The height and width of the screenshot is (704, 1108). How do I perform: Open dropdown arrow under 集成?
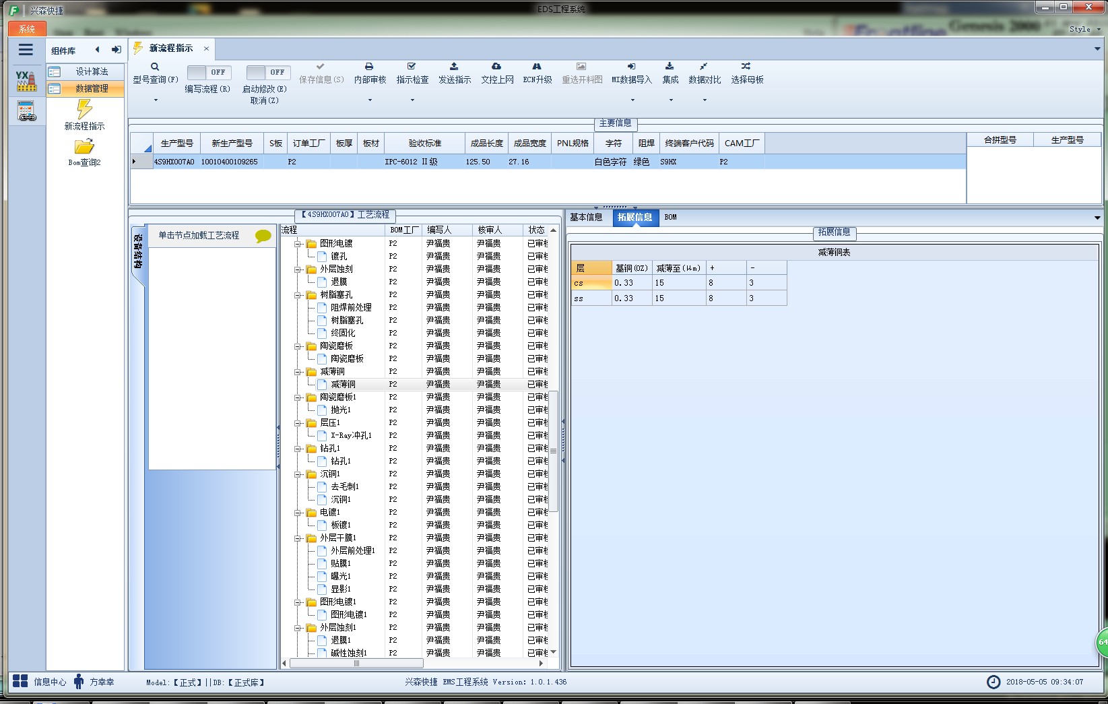coord(670,100)
